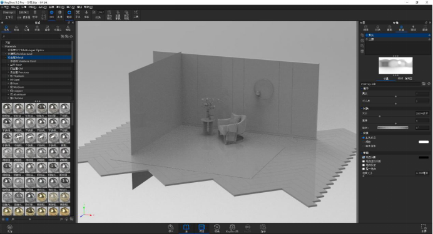Screen dimensions: 433x234
Task: Select the Chrome tree item
Action: 17,99
